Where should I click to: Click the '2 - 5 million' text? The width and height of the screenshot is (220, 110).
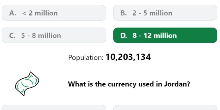[x=152, y=13]
